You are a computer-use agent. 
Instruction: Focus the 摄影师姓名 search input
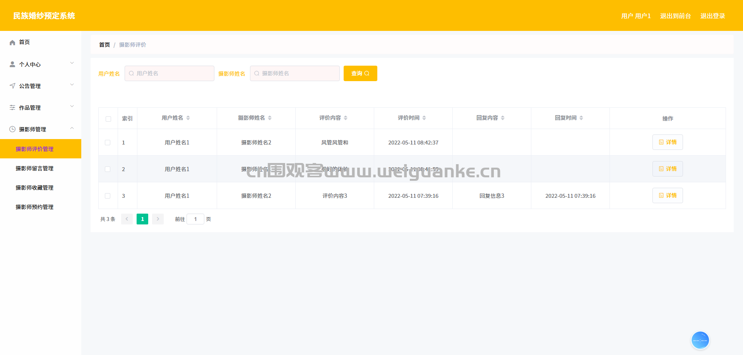click(x=295, y=73)
